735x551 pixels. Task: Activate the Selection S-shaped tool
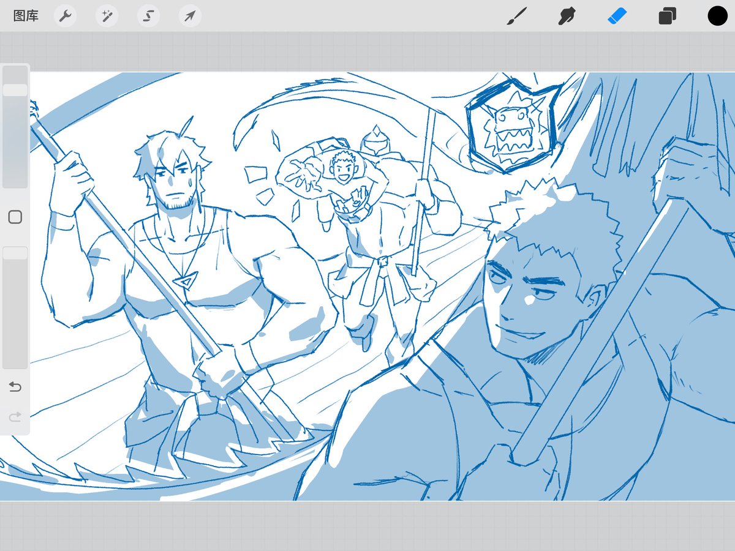[x=149, y=16]
